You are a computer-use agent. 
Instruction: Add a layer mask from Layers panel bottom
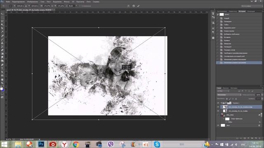[x=245, y=138]
